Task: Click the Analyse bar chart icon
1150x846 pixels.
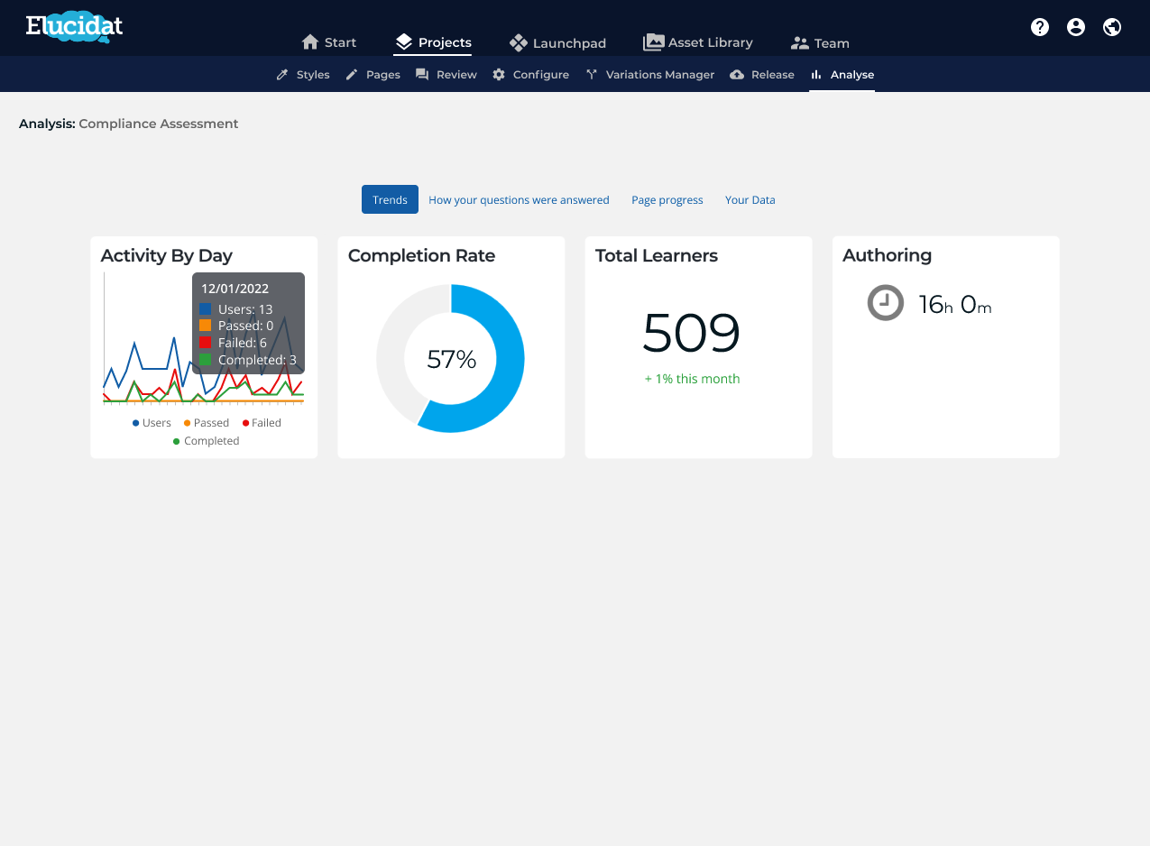Action: coord(816,75)
